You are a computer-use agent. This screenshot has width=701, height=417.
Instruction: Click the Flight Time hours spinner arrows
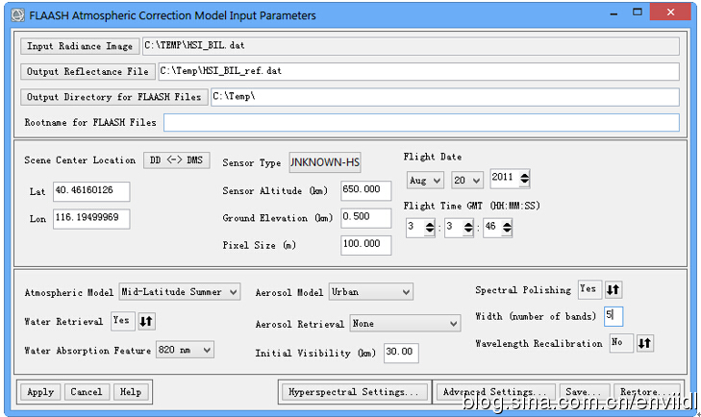429,228
